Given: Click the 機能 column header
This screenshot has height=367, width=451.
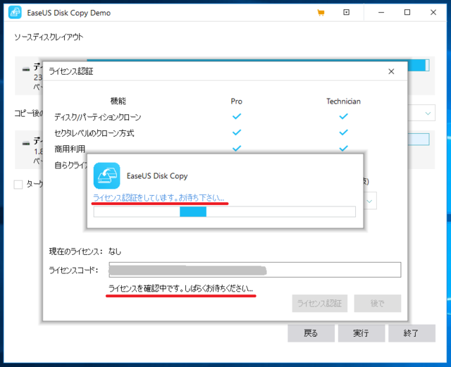Looking at the screenshot, I should (118, 101).
